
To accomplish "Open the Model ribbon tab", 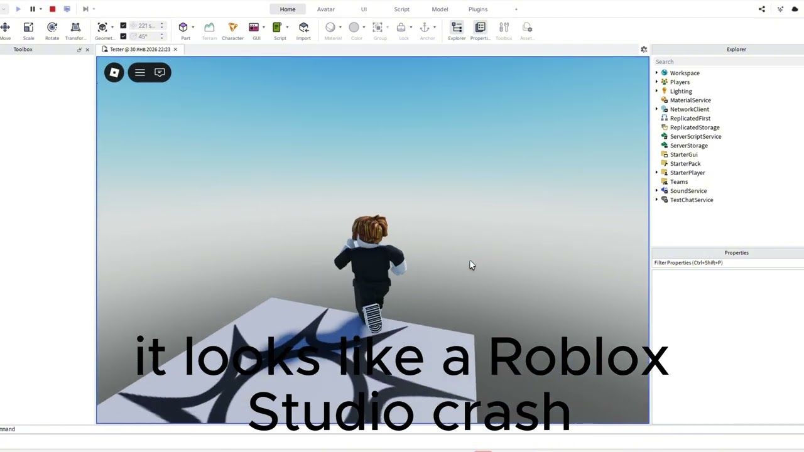I will (440, 9).
